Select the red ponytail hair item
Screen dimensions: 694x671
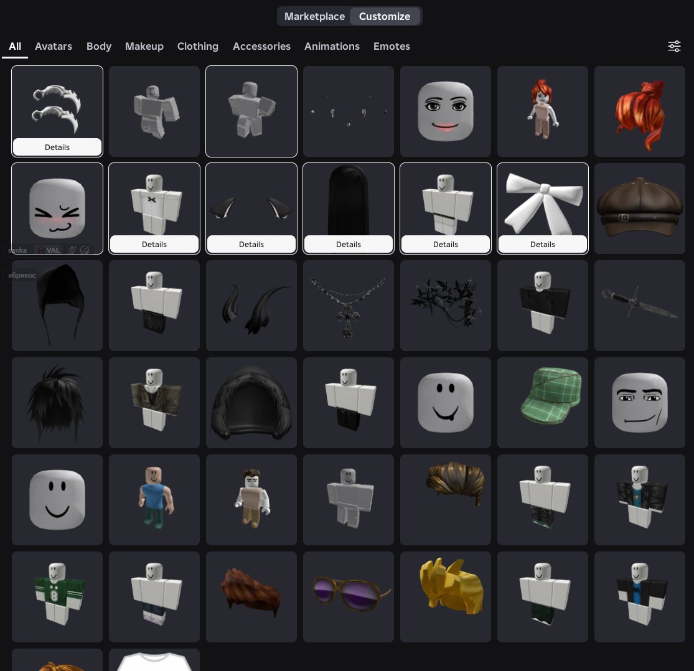[640, 111]
